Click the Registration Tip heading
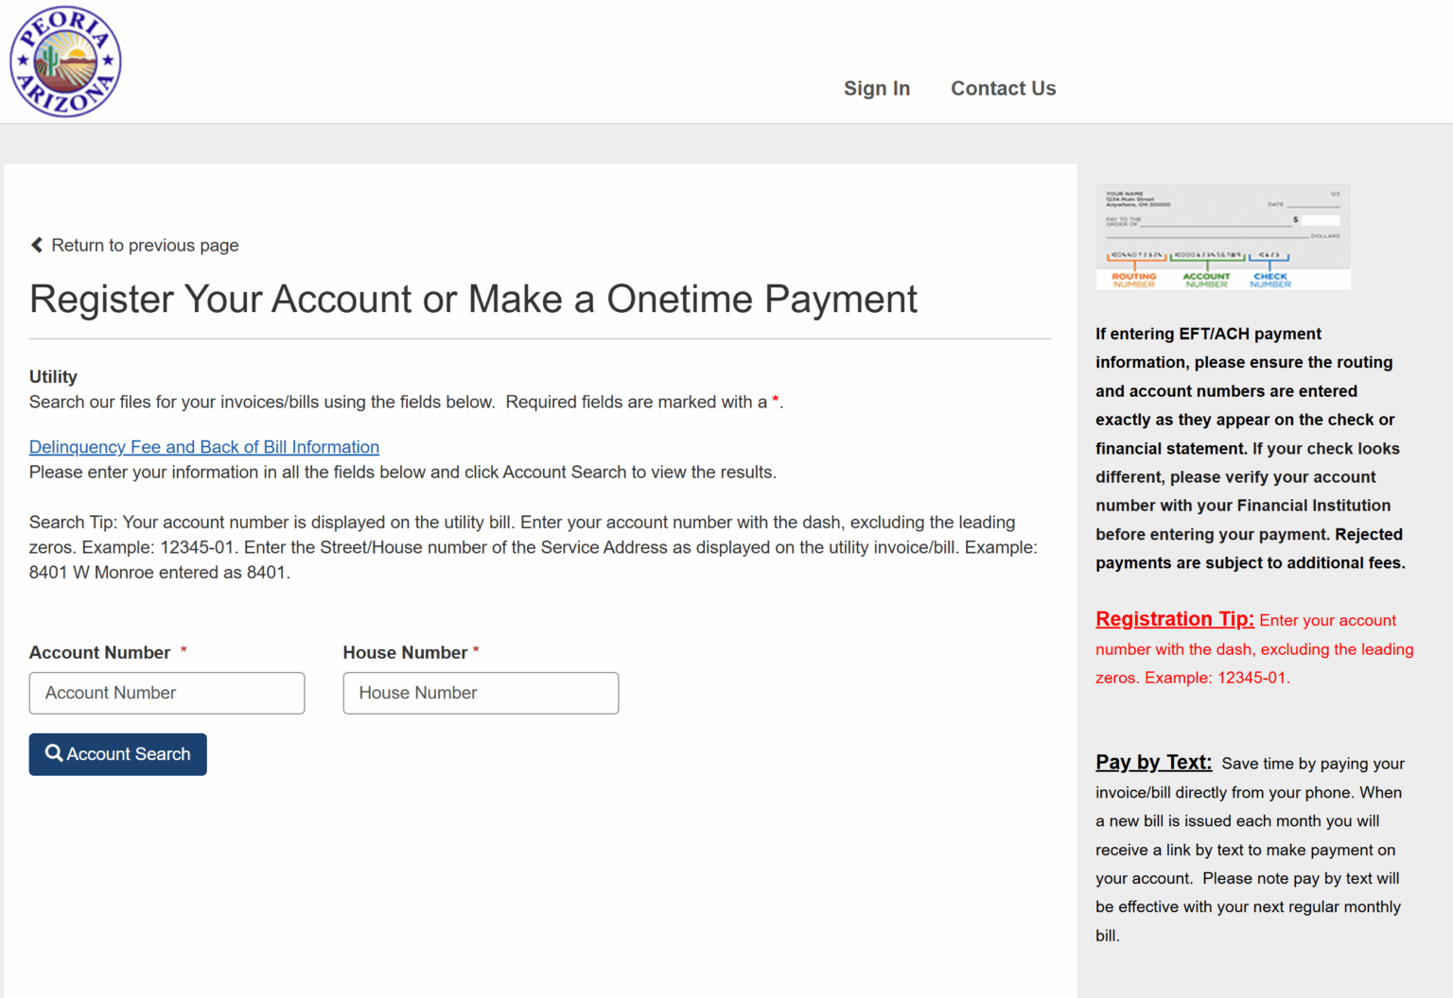 (x=1175, y=619)
